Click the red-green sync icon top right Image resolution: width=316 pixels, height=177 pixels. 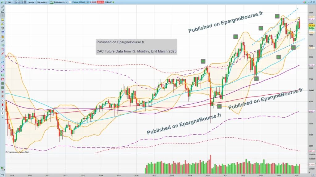click(305, 2)
